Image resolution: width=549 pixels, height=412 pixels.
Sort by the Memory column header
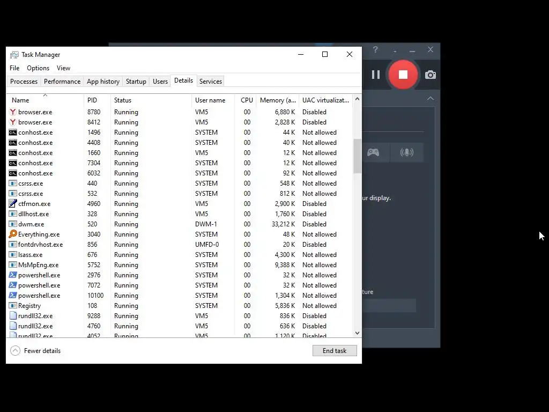(x=277, y=100)
